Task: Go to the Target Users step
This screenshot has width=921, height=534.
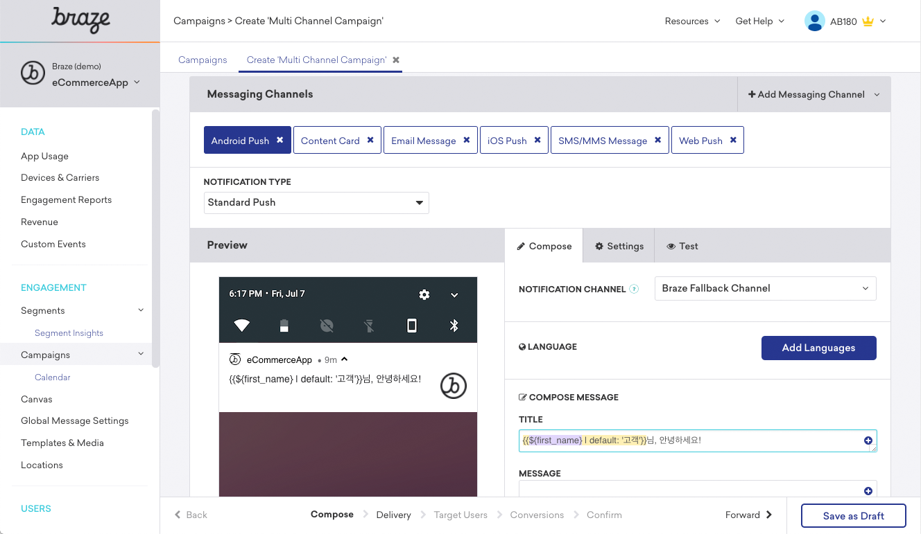Action: [x=460, y=515]
